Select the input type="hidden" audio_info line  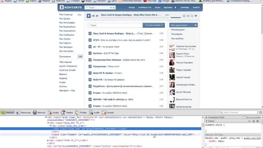(x=123, y=134)
